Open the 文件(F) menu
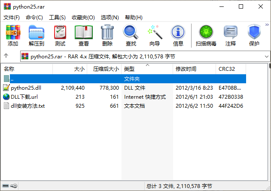Viewport: 271px width, 191px height. (x=12, y=18)
